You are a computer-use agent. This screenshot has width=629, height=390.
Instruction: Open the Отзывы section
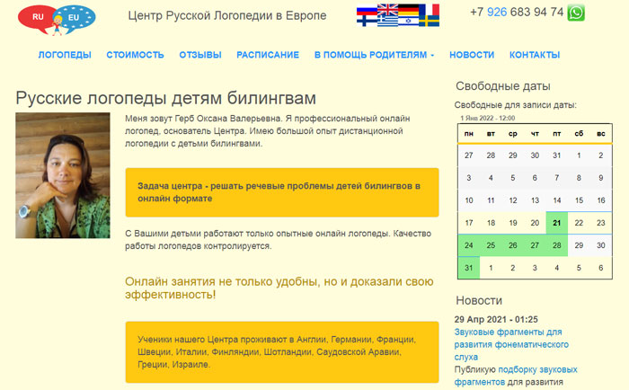coord(200,55)
